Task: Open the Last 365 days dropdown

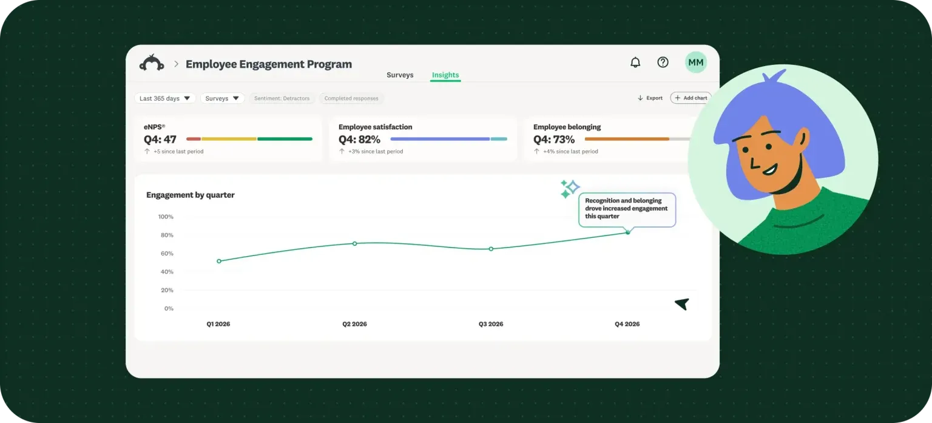Action: pyautogui.click(x=165, y=98)
